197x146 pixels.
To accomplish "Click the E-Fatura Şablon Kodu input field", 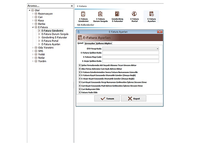I will [x=131, y=53].
